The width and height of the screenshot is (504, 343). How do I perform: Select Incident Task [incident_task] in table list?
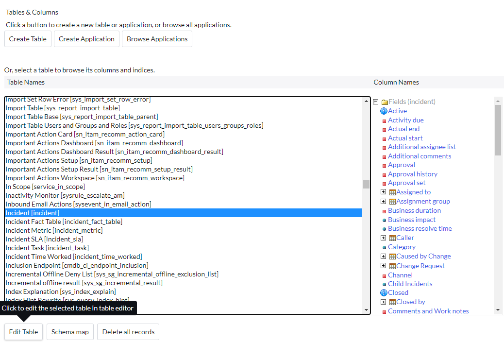(x=47, y=248)
